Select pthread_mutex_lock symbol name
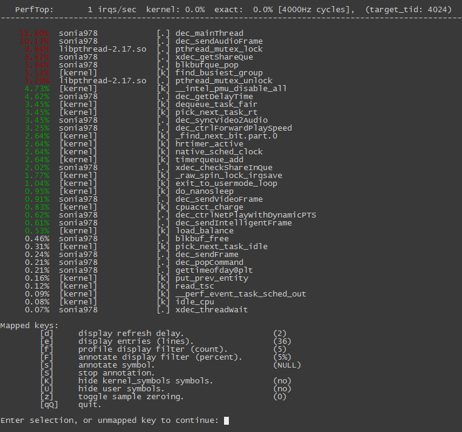 219,49
